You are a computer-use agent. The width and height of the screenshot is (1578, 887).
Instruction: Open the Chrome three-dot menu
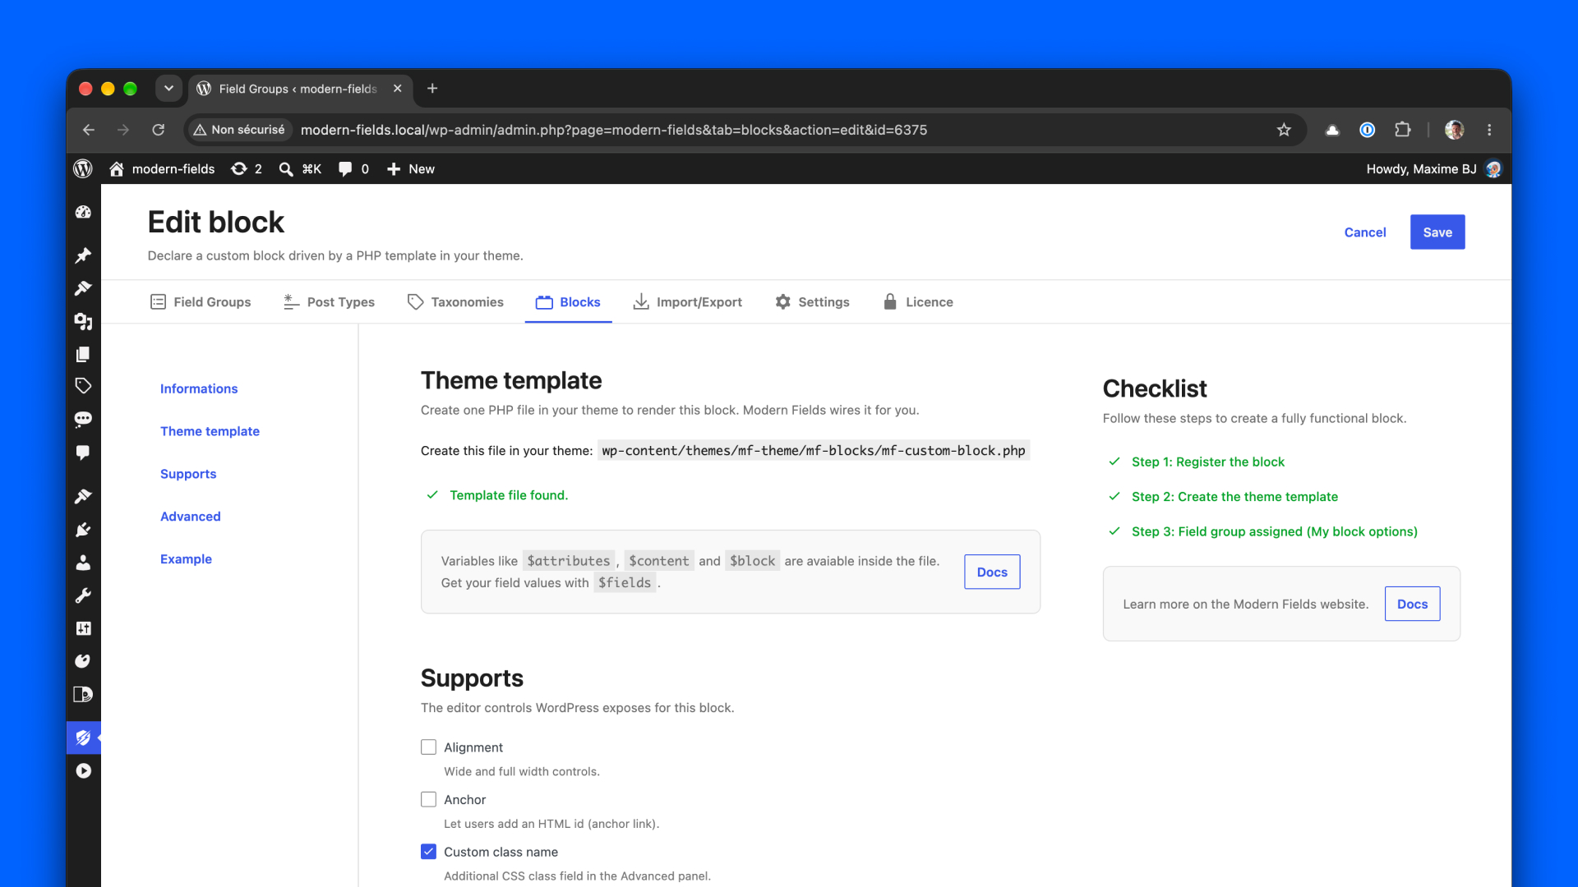pyautogui.click(x=1489, y=130)
